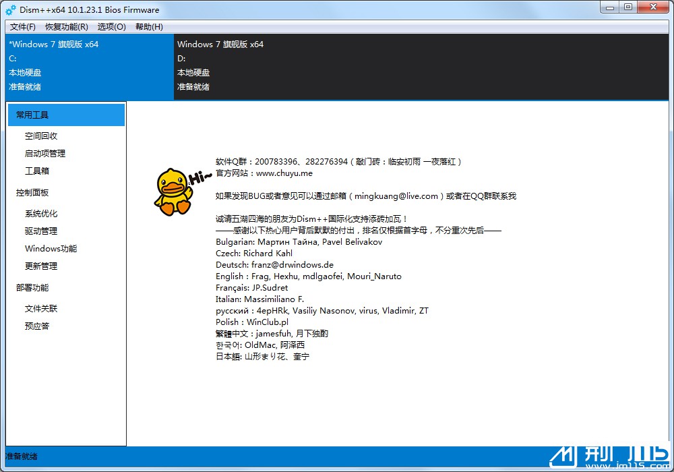The image size is (674, 472).
Task: Click the franz@drwindows.de email address
Action: [293, 265]
